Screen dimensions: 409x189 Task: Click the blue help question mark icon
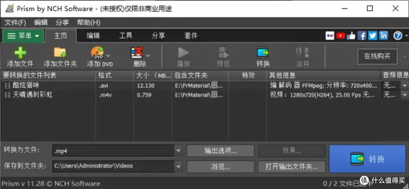coord(398,36)
